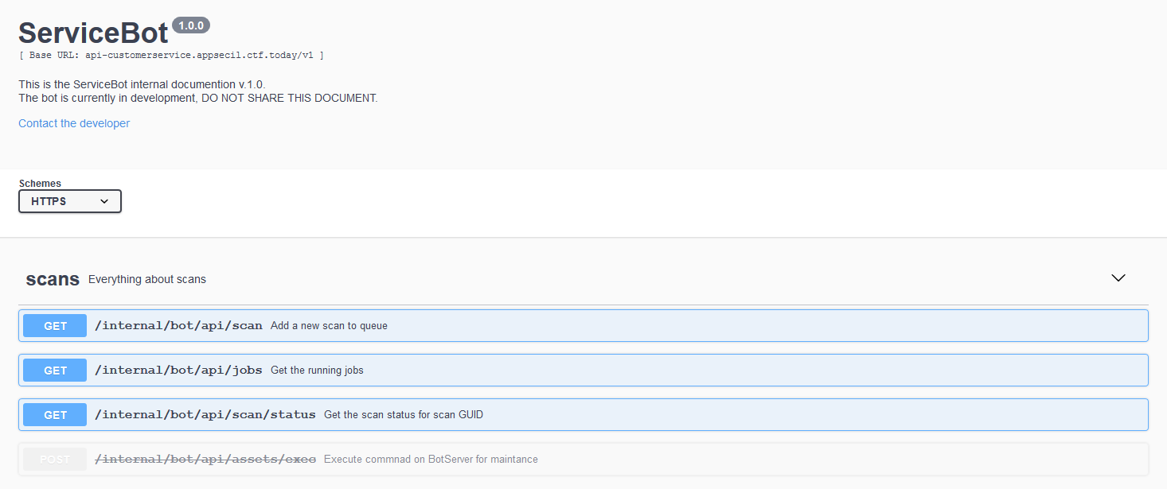Click the 'Get the running jobs' summary
The height and width of the screenshot is (489, 1167).
pos(317,371)
